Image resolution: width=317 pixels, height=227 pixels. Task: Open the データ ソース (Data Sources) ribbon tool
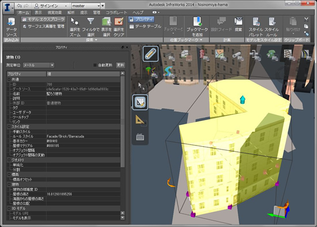click(11, 27)
